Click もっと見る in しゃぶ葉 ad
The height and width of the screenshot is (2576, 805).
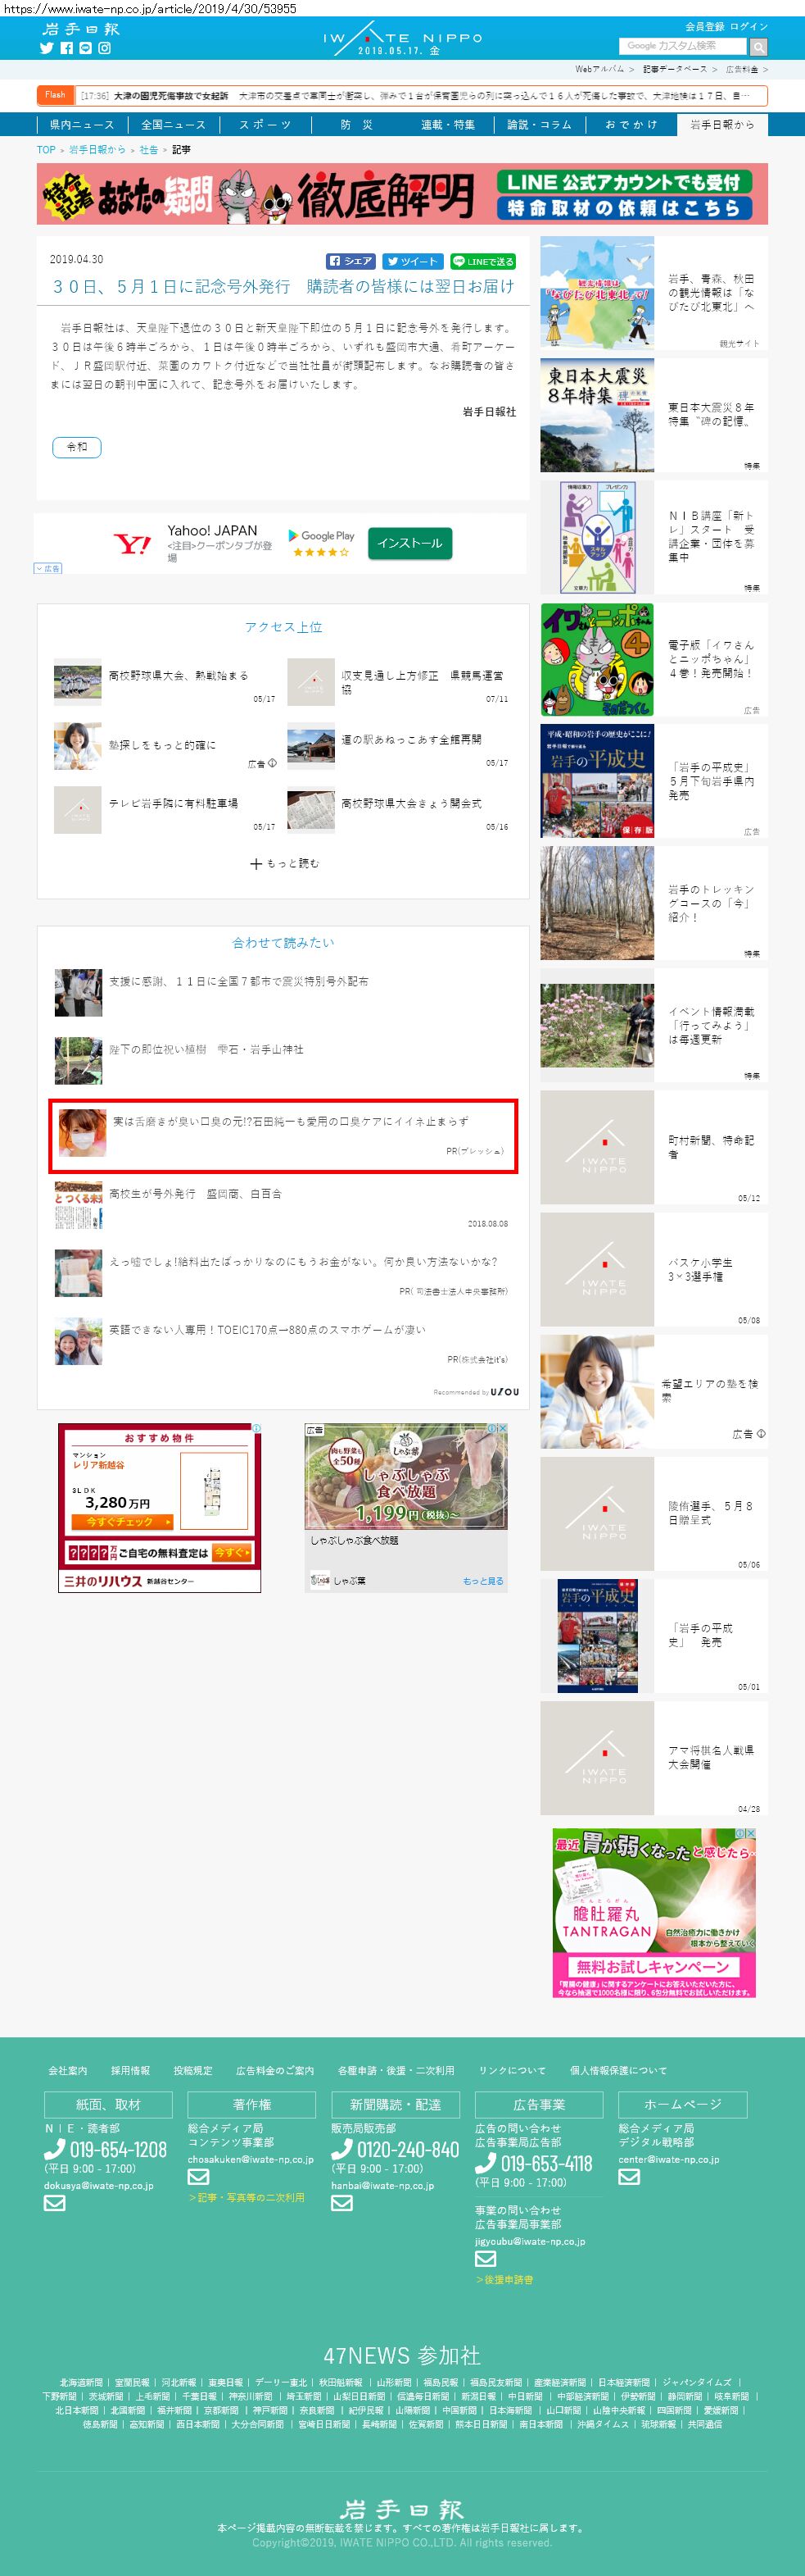click(483, 1581)
